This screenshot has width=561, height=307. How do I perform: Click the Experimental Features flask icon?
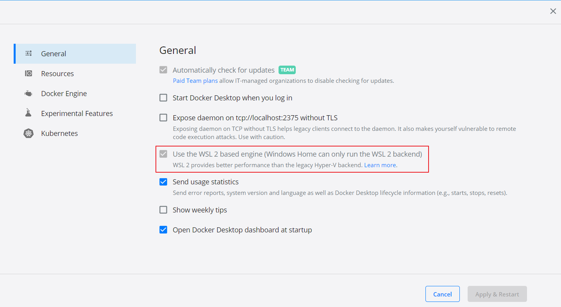pyautogui.click(x=28, y=113)
